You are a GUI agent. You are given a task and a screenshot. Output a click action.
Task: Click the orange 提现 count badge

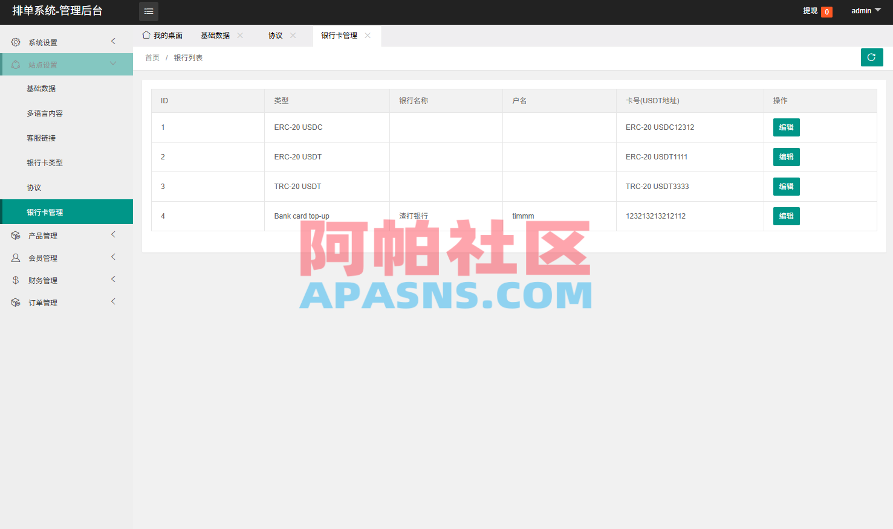[x=826, y=11]
